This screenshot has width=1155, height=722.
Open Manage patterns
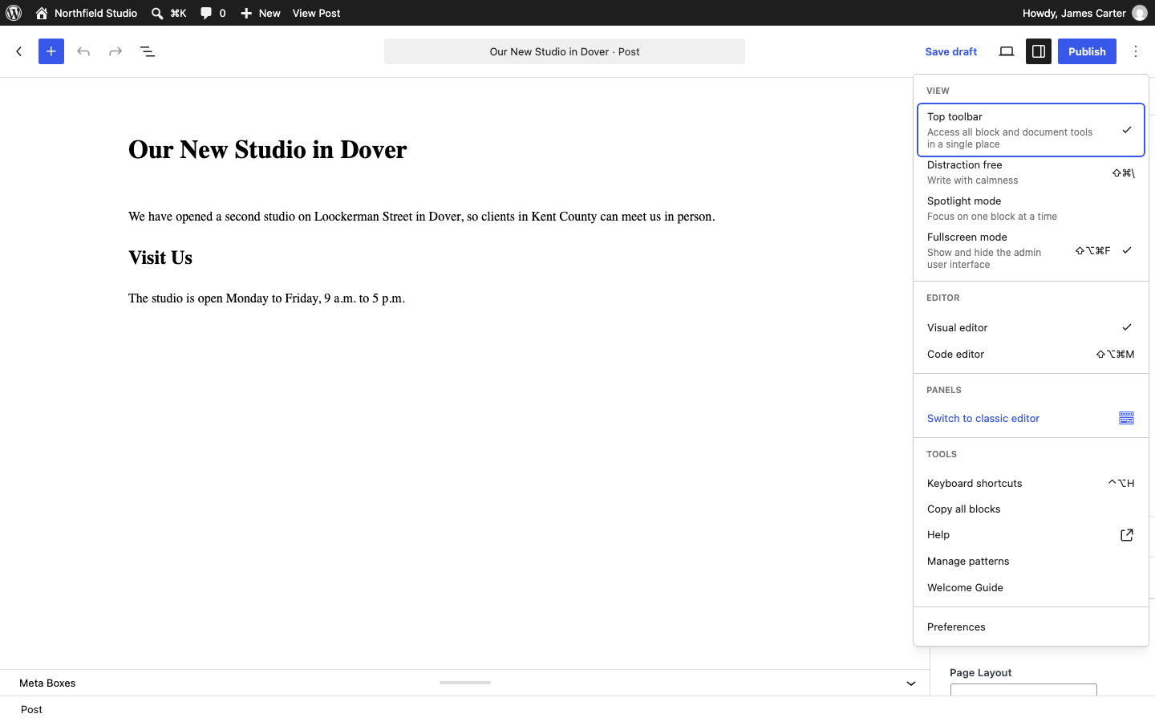pos(1031,562)
